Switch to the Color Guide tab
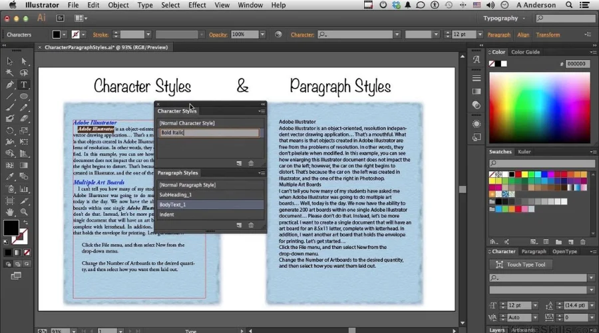This screenshot has height=333, width=599. click(525, 52)
